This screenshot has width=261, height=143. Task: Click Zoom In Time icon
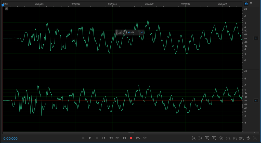pyautogui.click(x=207, y=138)
